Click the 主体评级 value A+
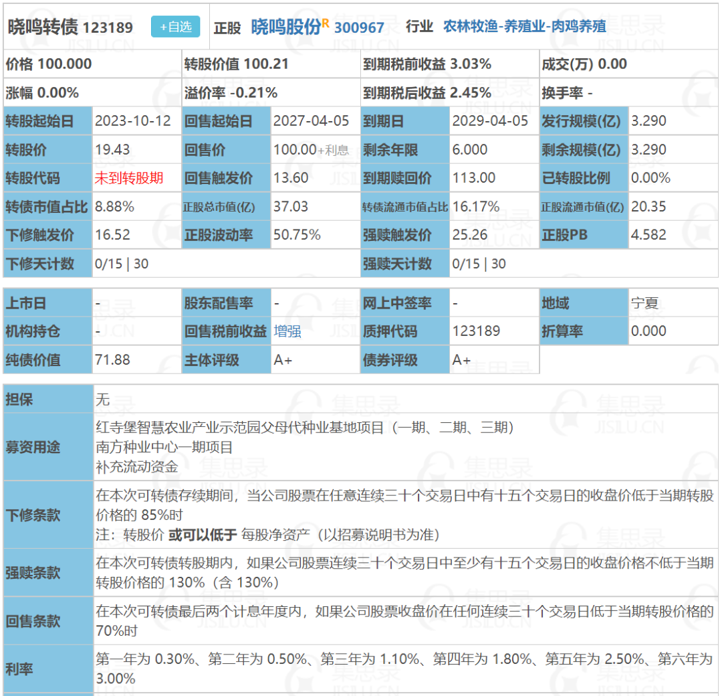The width and height of the screenshot is (722, 696). coord(283,359)
